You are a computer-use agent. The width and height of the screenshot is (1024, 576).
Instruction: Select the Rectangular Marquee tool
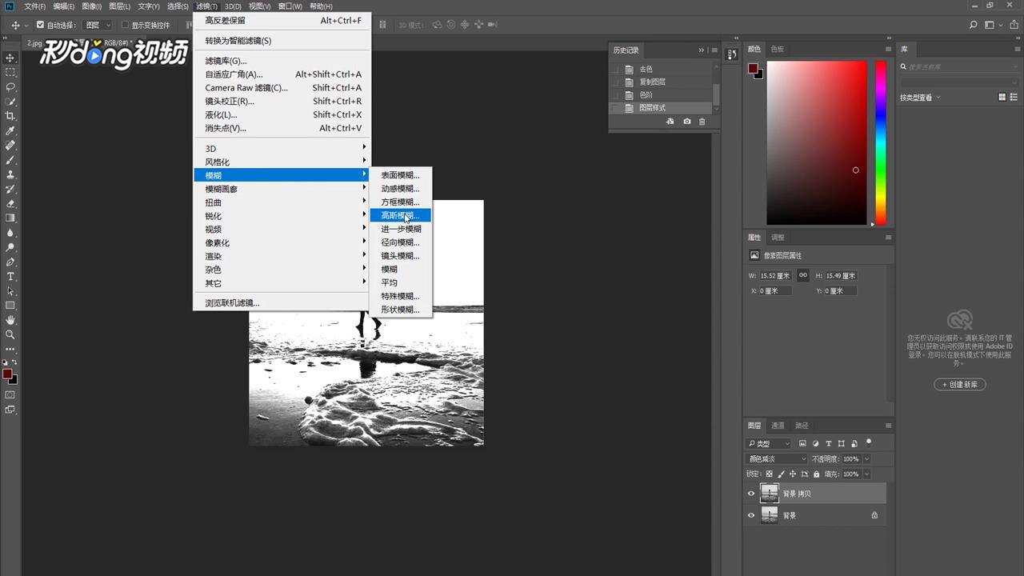point(10,72)
